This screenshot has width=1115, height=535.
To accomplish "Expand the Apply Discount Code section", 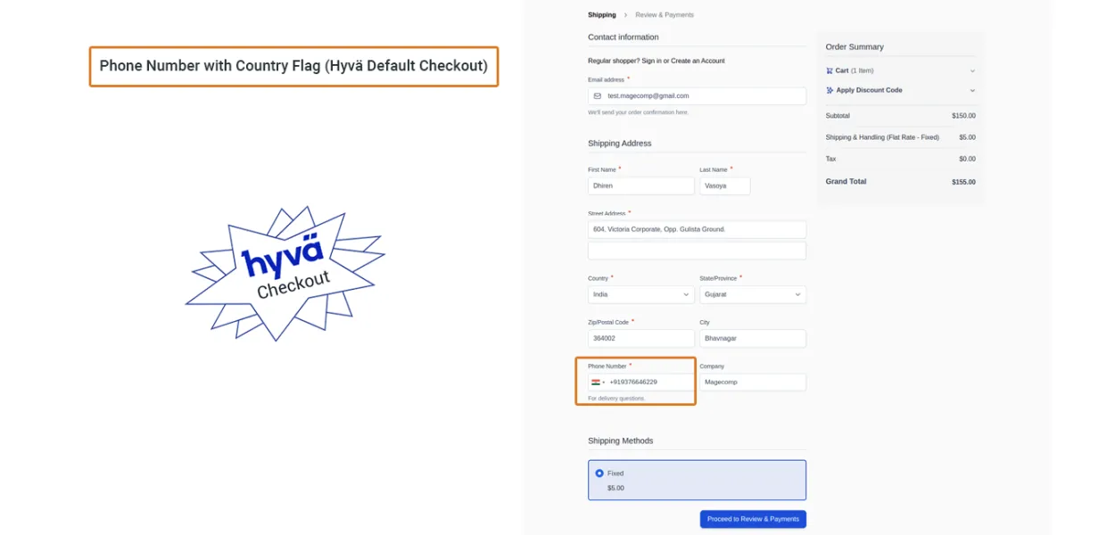I will point(972,90).
